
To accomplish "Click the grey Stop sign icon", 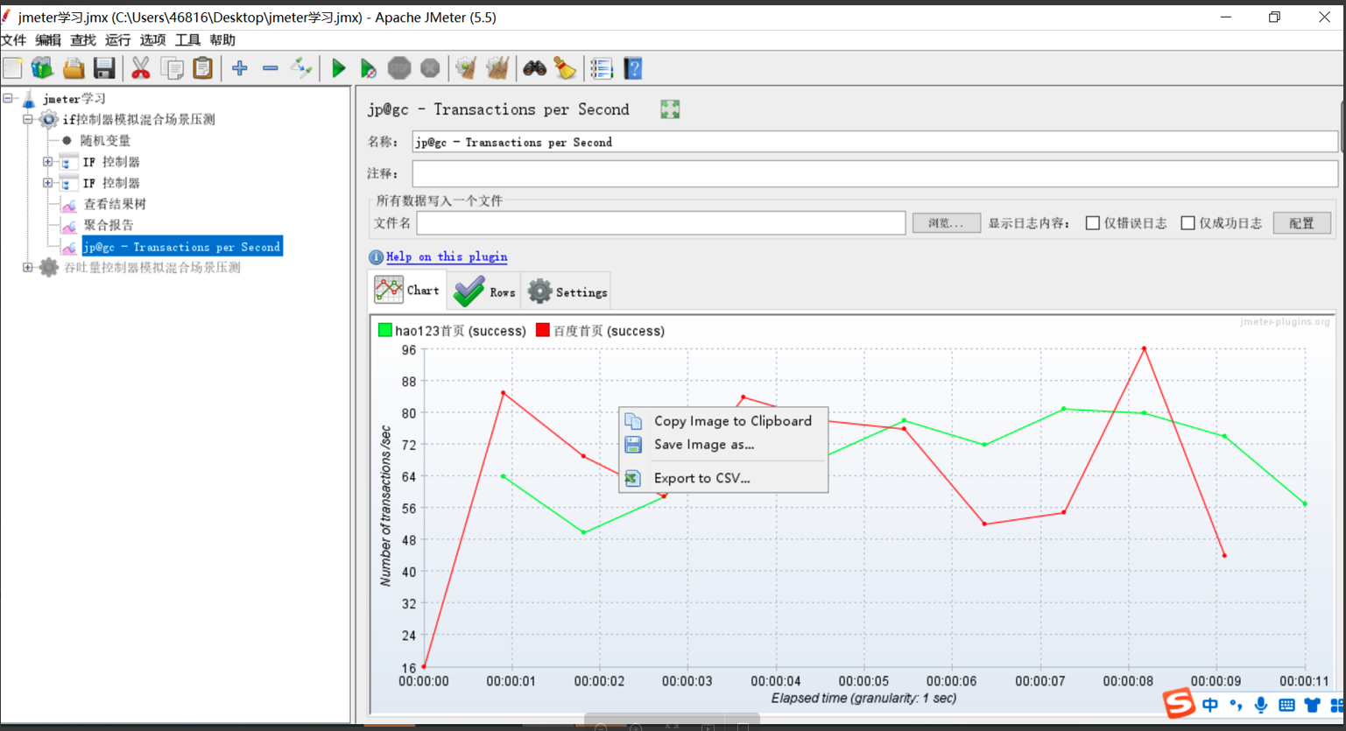I will (x=399, y=68).
